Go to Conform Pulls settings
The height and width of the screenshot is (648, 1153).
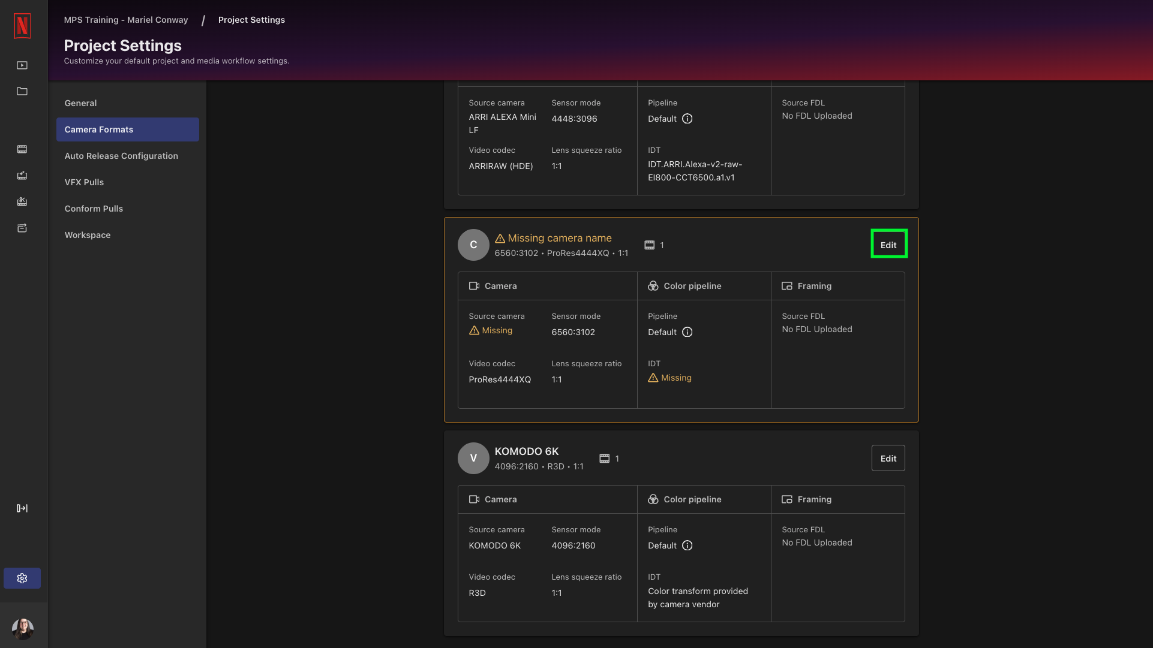pos(128,209)
